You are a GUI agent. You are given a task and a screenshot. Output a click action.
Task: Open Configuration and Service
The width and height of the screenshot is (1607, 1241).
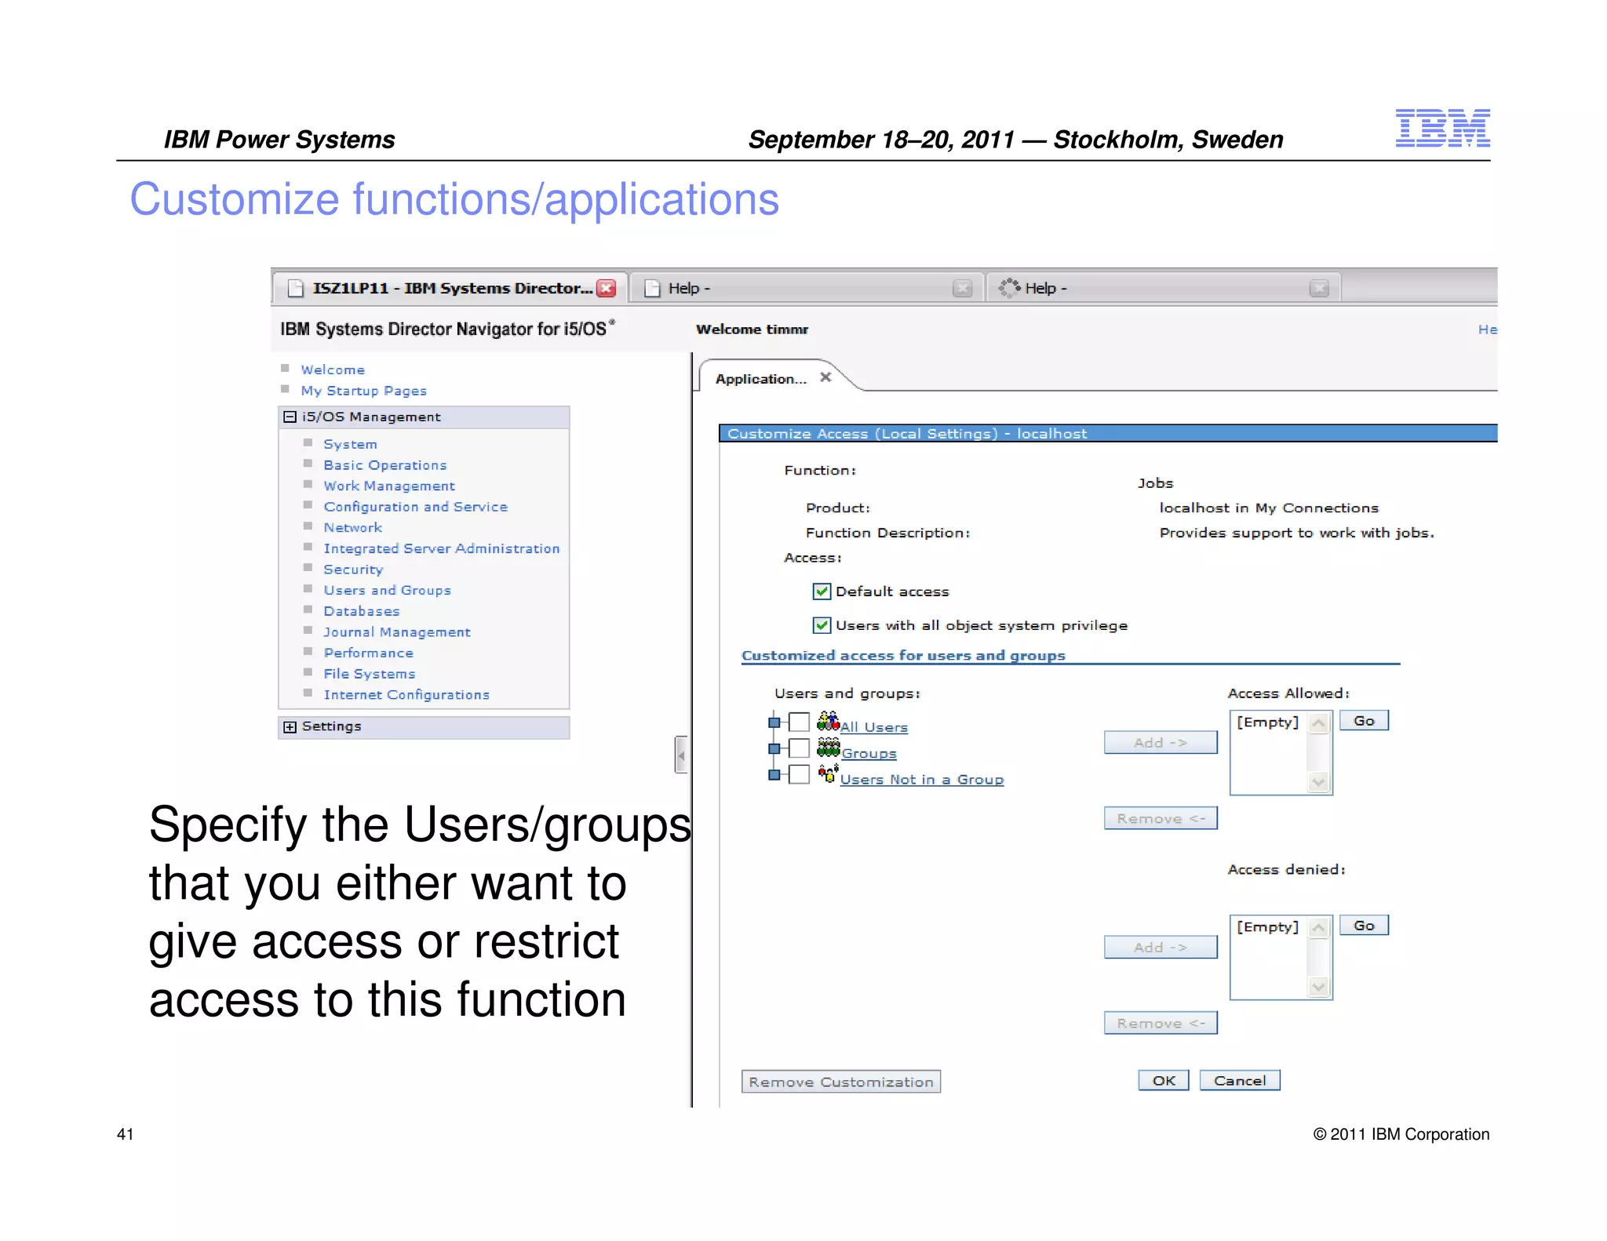[416, 507]
